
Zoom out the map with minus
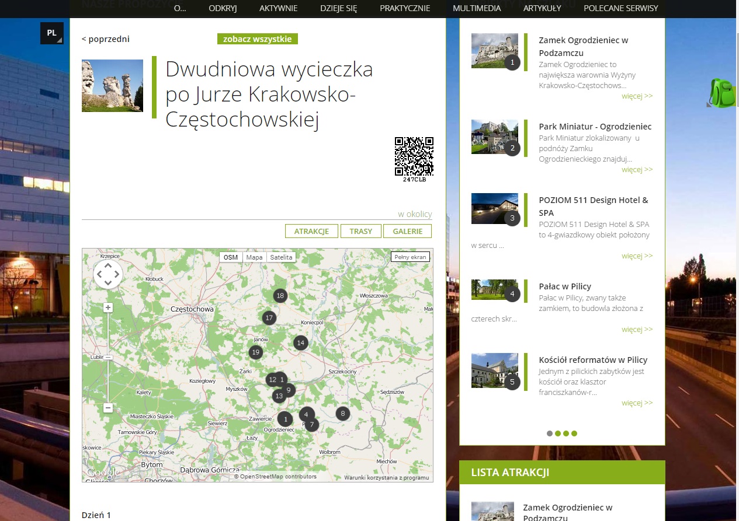pos(108,408)
